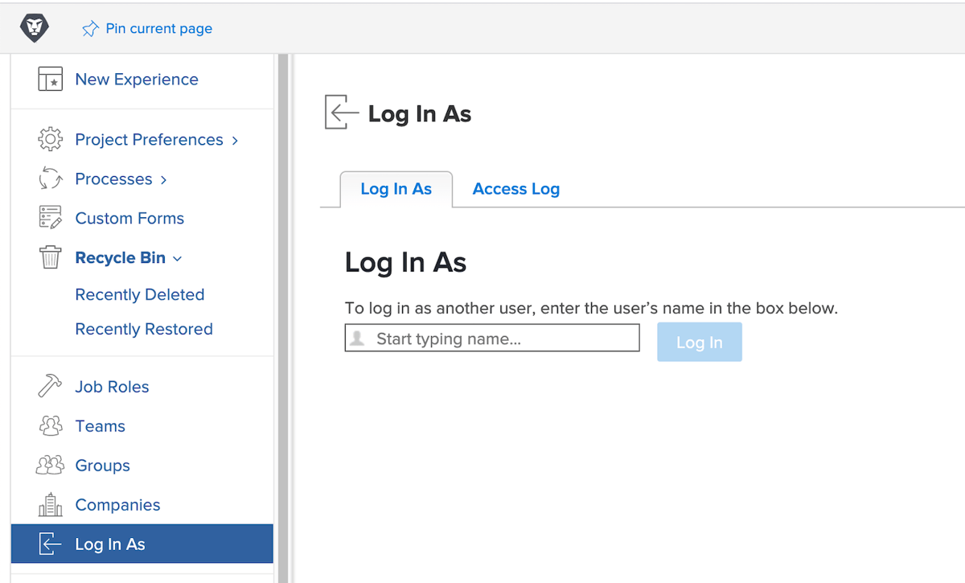Viewport: 965px width, 583px height.
Task: Click the Custom Forms icon
Action: click(50, 218)
